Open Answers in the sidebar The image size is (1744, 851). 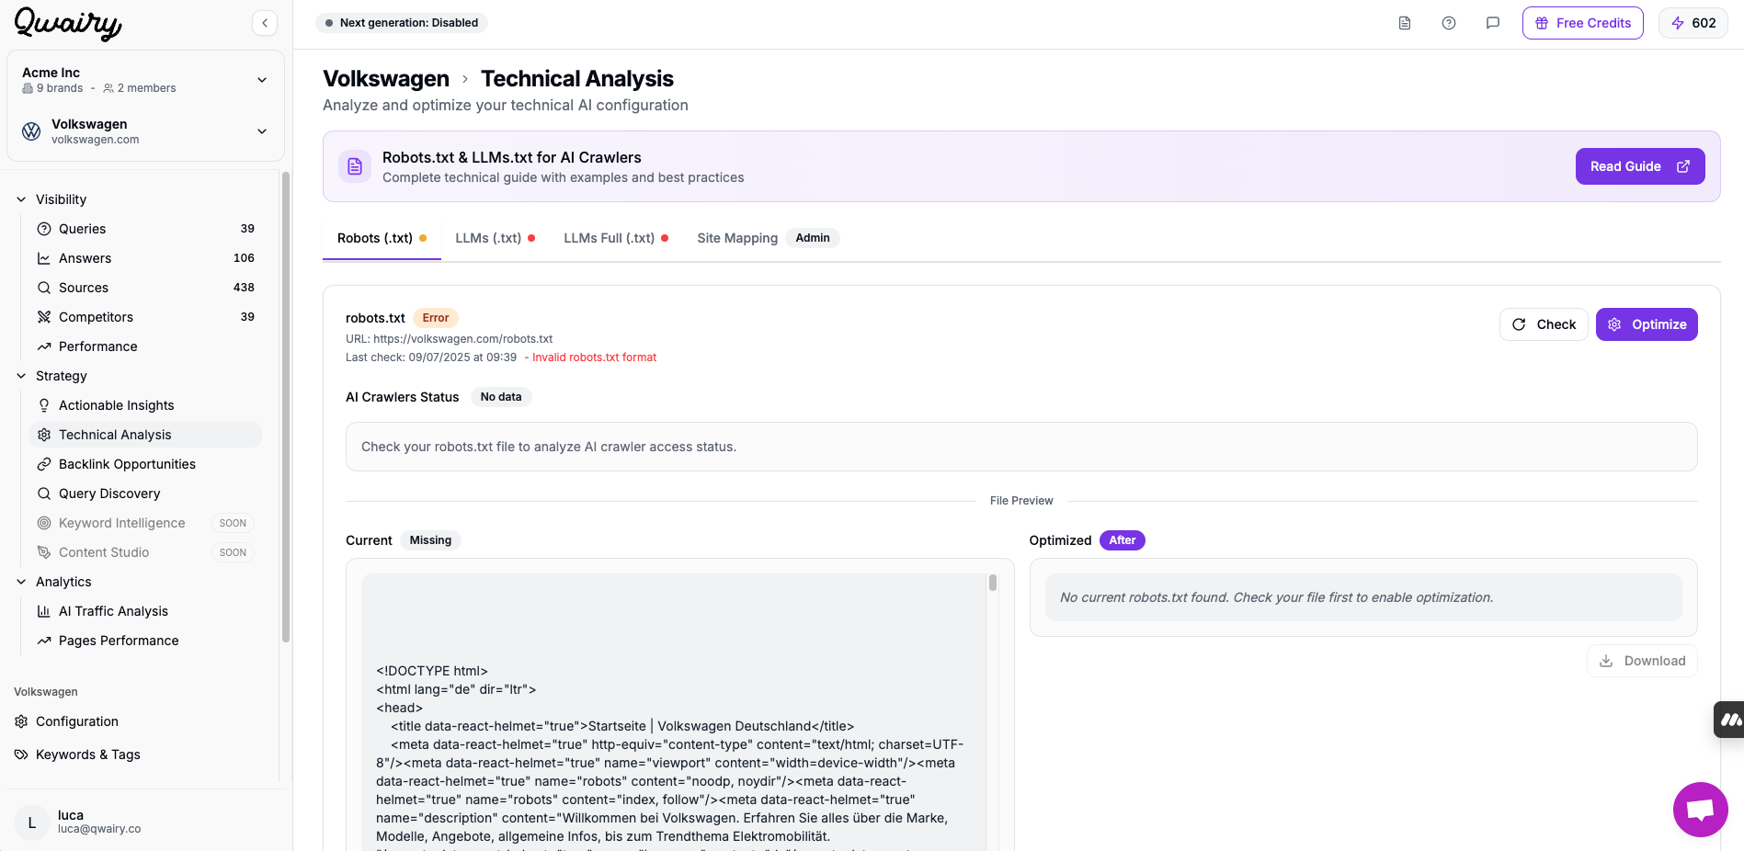tap(145, 258)
